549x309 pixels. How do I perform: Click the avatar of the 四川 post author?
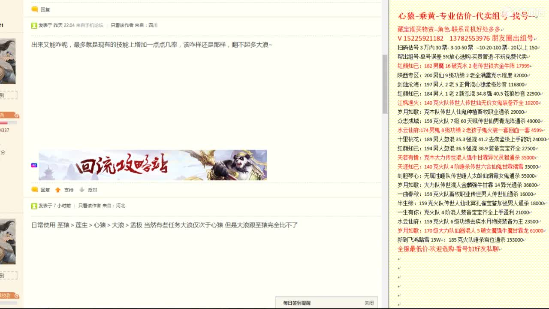tap(8, 61)
